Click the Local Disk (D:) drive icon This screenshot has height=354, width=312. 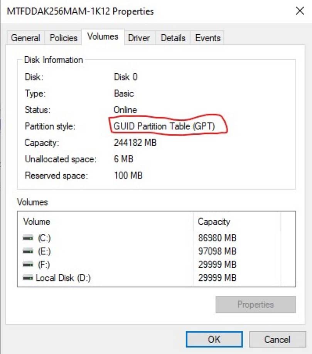click(27, 278)
